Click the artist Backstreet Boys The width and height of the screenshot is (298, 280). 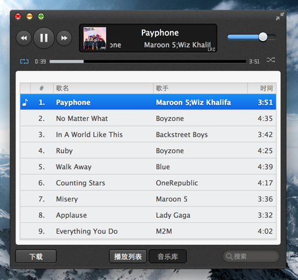182,135
